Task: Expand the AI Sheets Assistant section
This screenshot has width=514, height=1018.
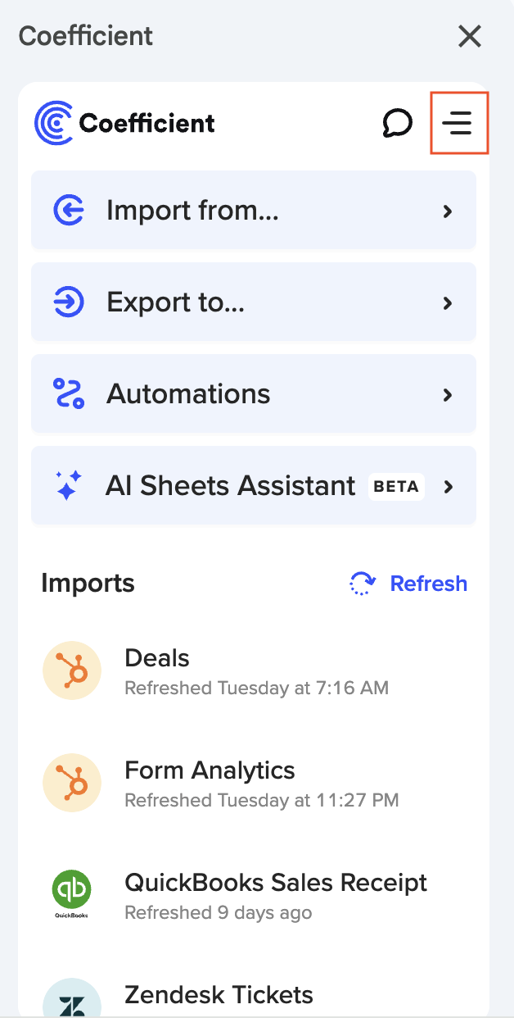Action: coord(254,485)
